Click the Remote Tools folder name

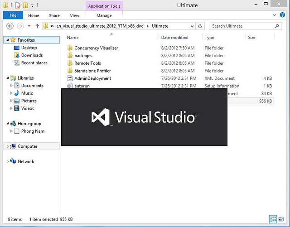point(87,63)
